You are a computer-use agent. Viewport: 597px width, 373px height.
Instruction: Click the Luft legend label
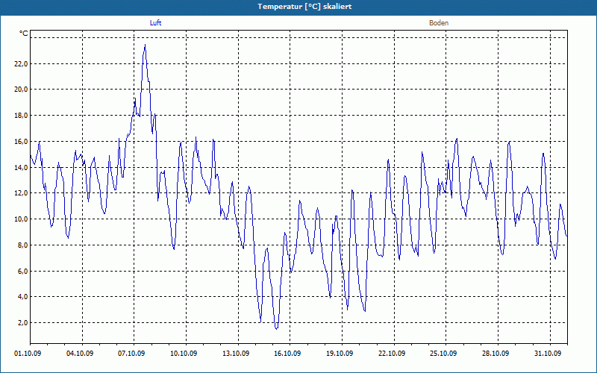pos(155,23)
